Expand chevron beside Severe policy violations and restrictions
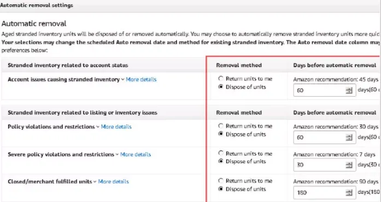Screen dimensions: 381x202 117,155
